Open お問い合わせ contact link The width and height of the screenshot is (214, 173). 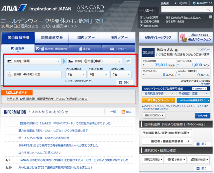tap(175, 21)
